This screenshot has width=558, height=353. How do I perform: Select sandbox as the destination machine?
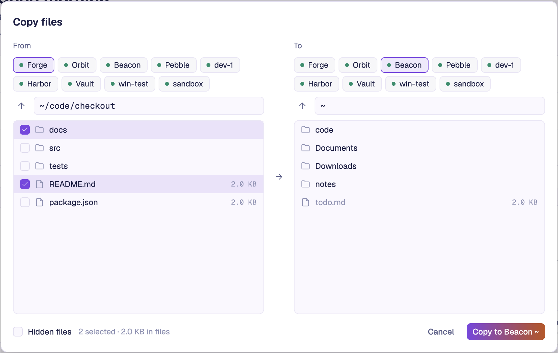(x=465, y=84)
